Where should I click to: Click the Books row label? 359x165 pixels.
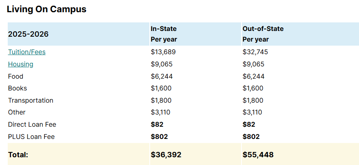coord(17,88)
